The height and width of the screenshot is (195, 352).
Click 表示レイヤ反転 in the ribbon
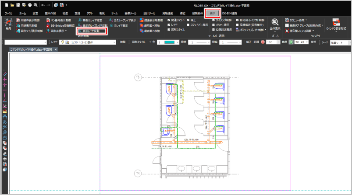92,31
